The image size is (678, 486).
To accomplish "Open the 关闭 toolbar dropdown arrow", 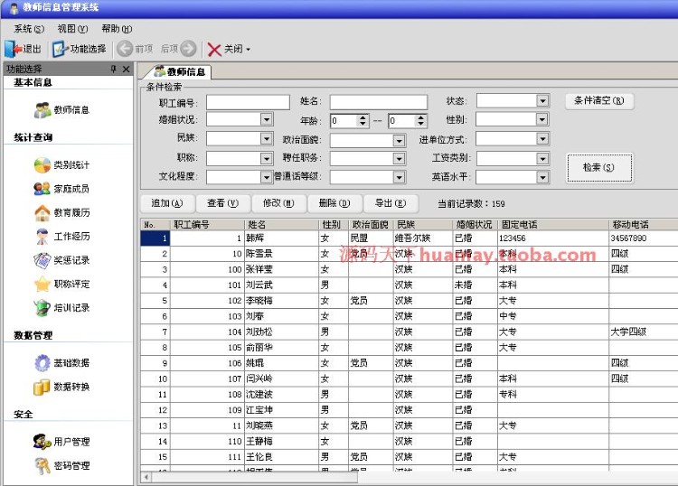I will (x=249, y=50).
